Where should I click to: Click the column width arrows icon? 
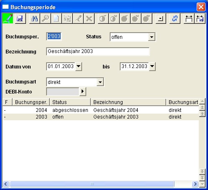[x=189, y=18]
